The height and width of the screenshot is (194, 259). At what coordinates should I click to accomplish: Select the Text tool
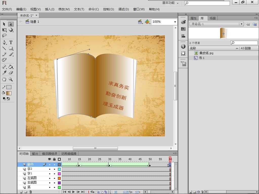11,42
